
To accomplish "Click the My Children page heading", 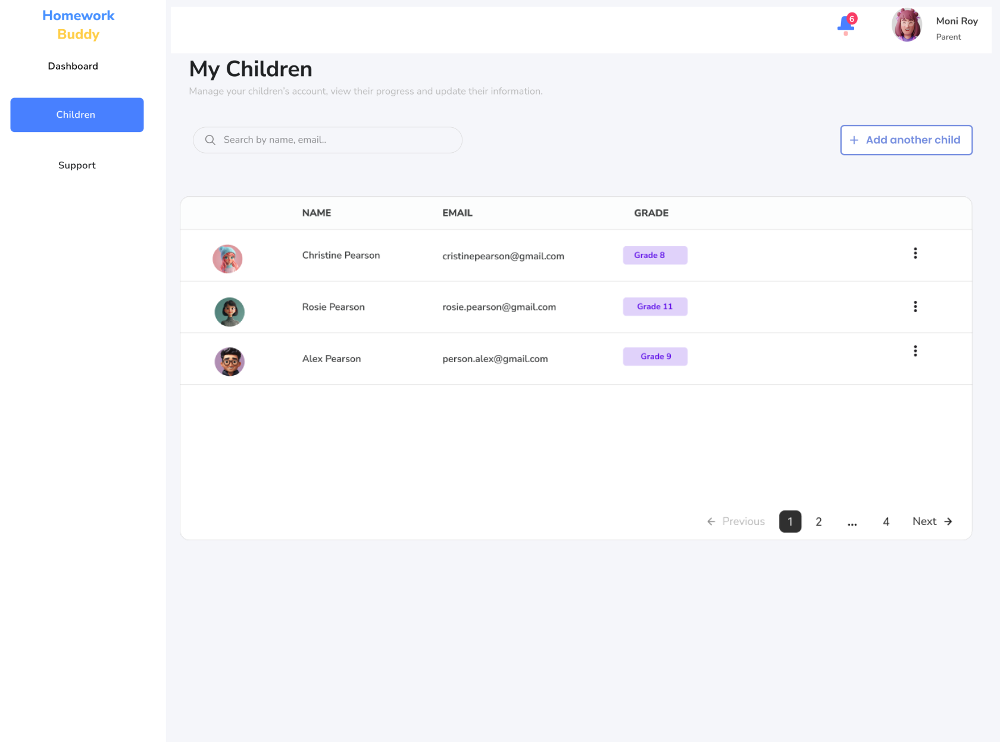I will pyautogui.click(x=251, y=69).
